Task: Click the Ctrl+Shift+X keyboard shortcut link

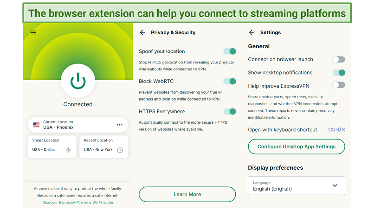Action: click(336, 130)
